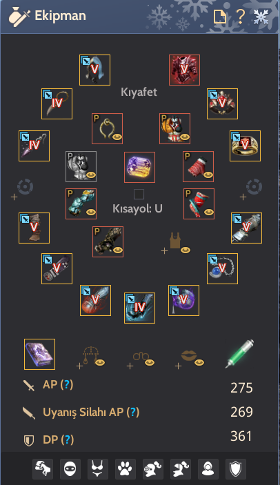Click the green syringe potion icon

point(240,354)
